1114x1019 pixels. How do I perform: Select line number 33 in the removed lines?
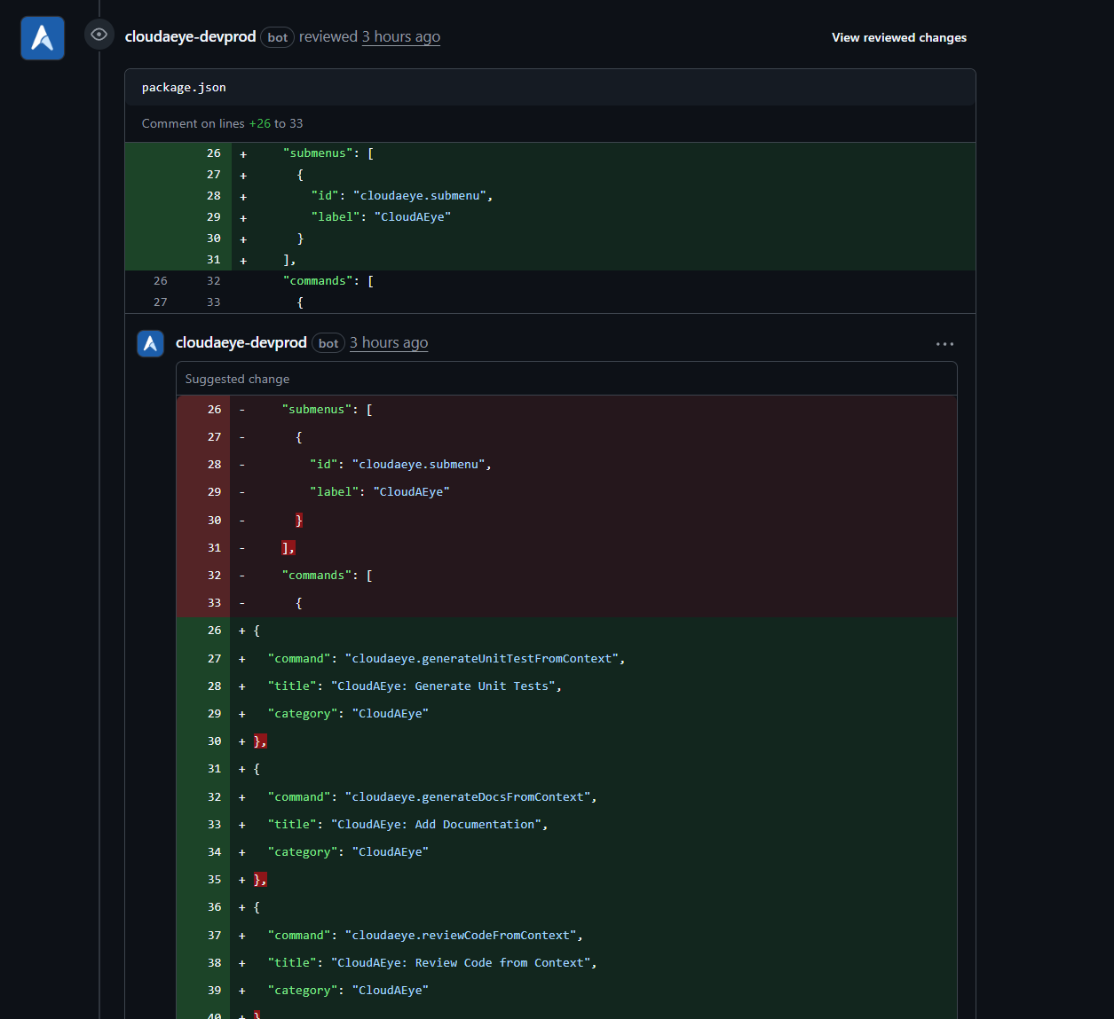point(214,602)
